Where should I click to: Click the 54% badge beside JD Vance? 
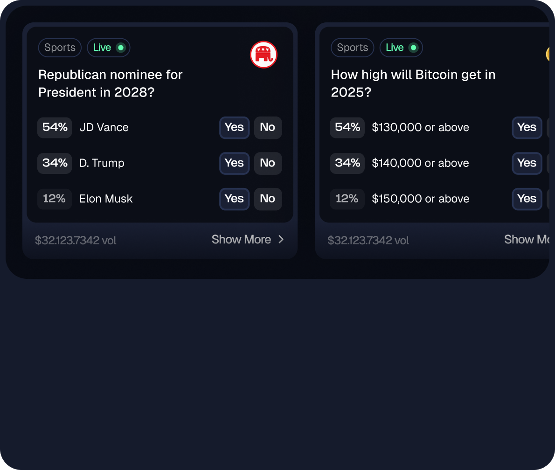[x=55, y=127]
